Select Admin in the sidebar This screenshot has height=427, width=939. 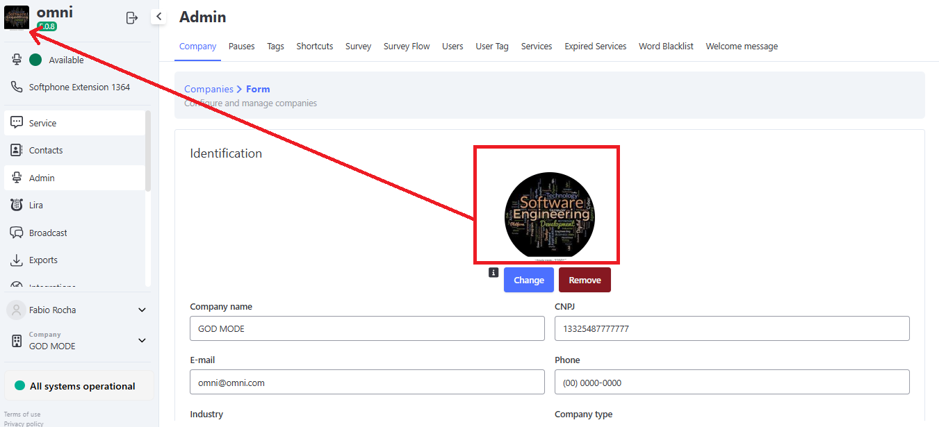coord(74,178)
